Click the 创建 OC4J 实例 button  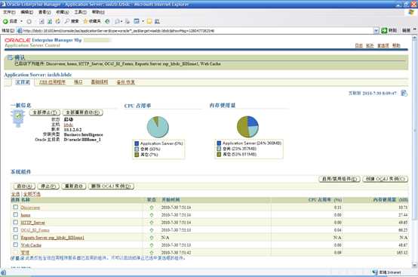point(386,179)
